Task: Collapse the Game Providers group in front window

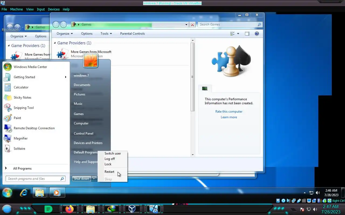Action: pos(55,43)
